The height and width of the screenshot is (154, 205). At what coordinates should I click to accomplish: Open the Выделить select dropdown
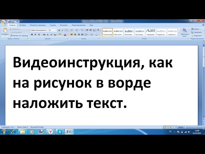[197, 36]
